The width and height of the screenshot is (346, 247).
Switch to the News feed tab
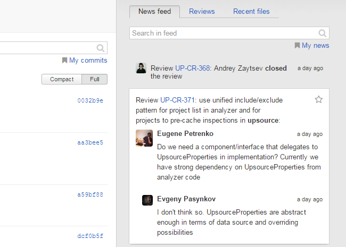pos(154,12)
